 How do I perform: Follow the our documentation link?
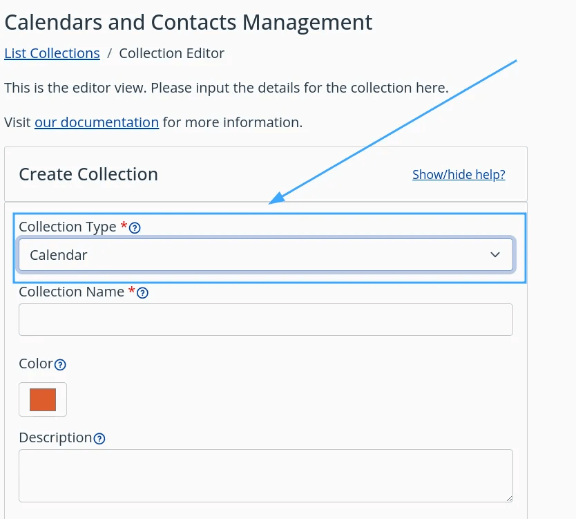(96, 122)
